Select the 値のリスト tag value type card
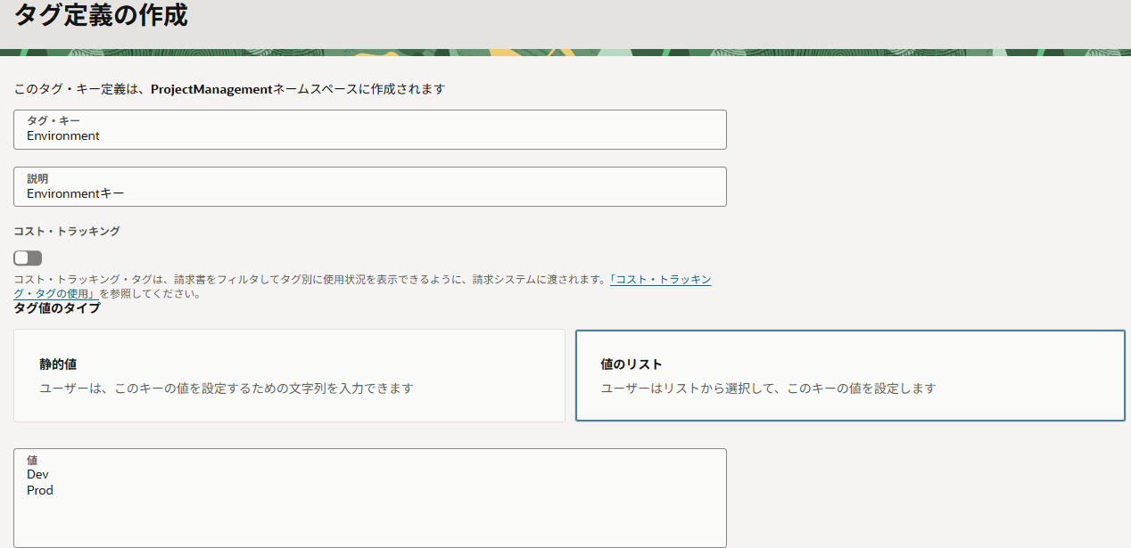 (849, 375)
